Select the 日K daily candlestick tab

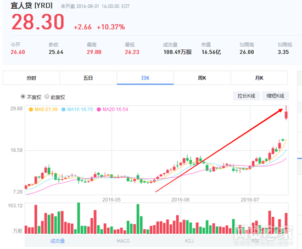tap(145, 78)
